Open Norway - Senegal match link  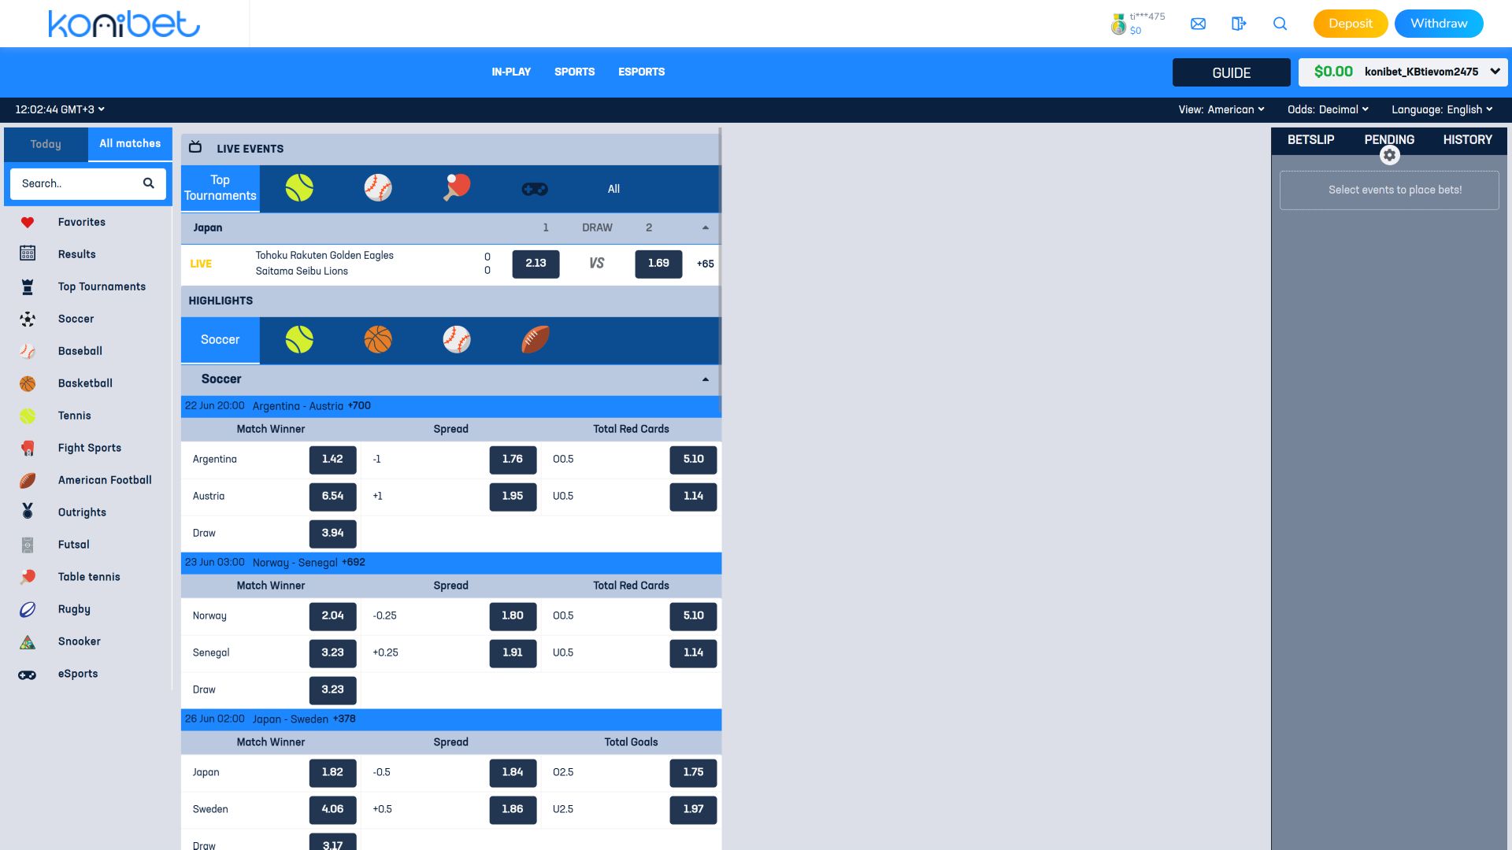pos(295,563)
